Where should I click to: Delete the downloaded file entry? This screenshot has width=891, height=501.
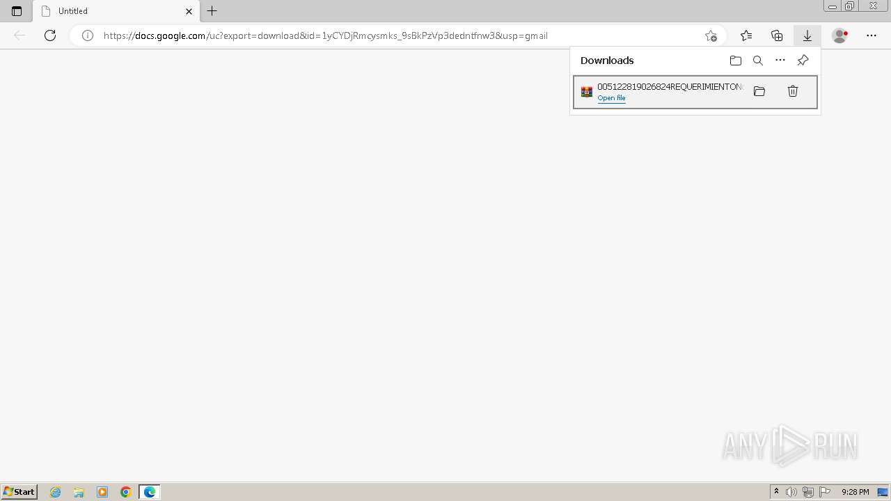pyautogui.click(x=793, y=91)
